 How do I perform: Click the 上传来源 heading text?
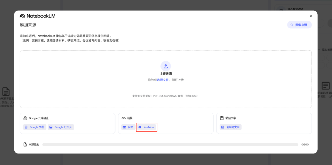coord(166,74)
